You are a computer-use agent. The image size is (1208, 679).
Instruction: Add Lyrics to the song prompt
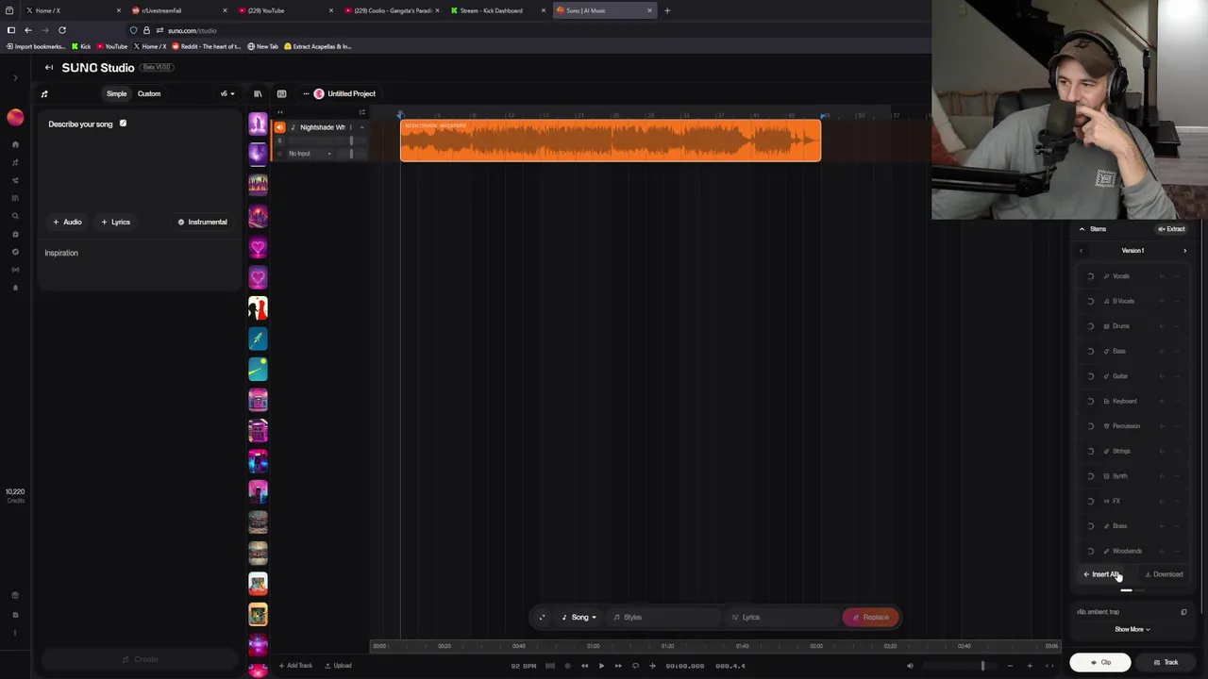coord(116,222)
